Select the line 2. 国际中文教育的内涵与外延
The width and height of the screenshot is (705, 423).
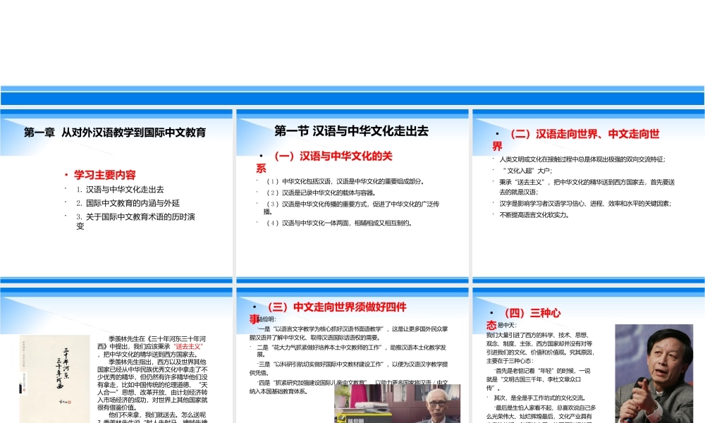coord(128,203)
